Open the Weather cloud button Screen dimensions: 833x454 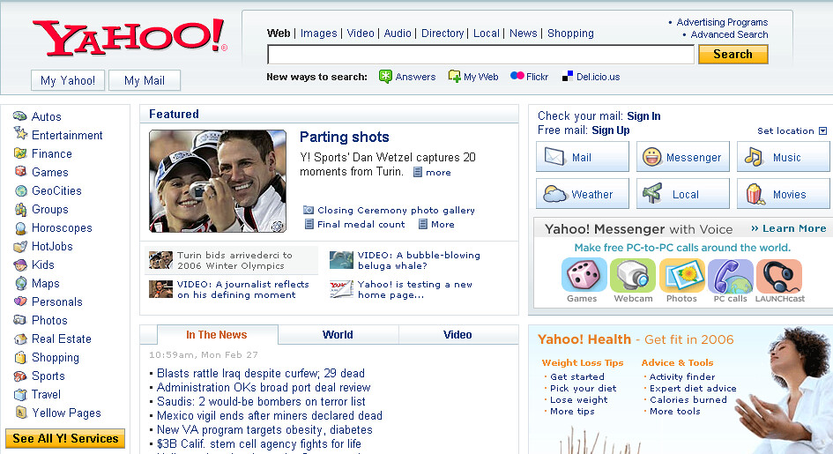pos(583,193)
